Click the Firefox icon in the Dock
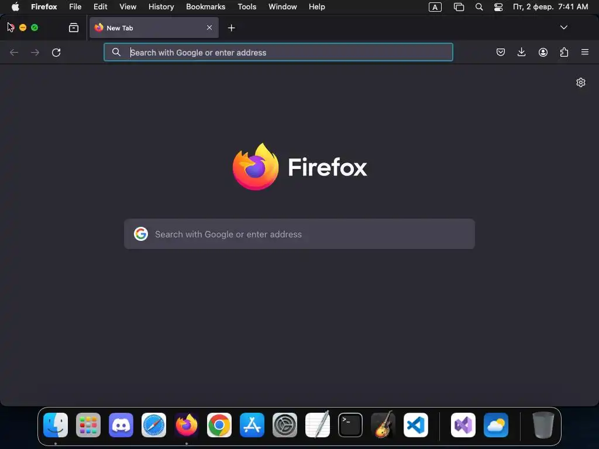This screenshot has width=599, height=449. coord(187,425)
